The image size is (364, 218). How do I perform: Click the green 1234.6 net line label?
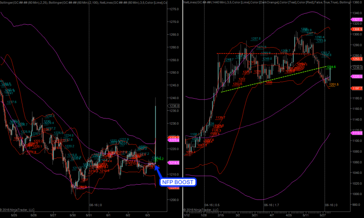[x=331, y=67]
